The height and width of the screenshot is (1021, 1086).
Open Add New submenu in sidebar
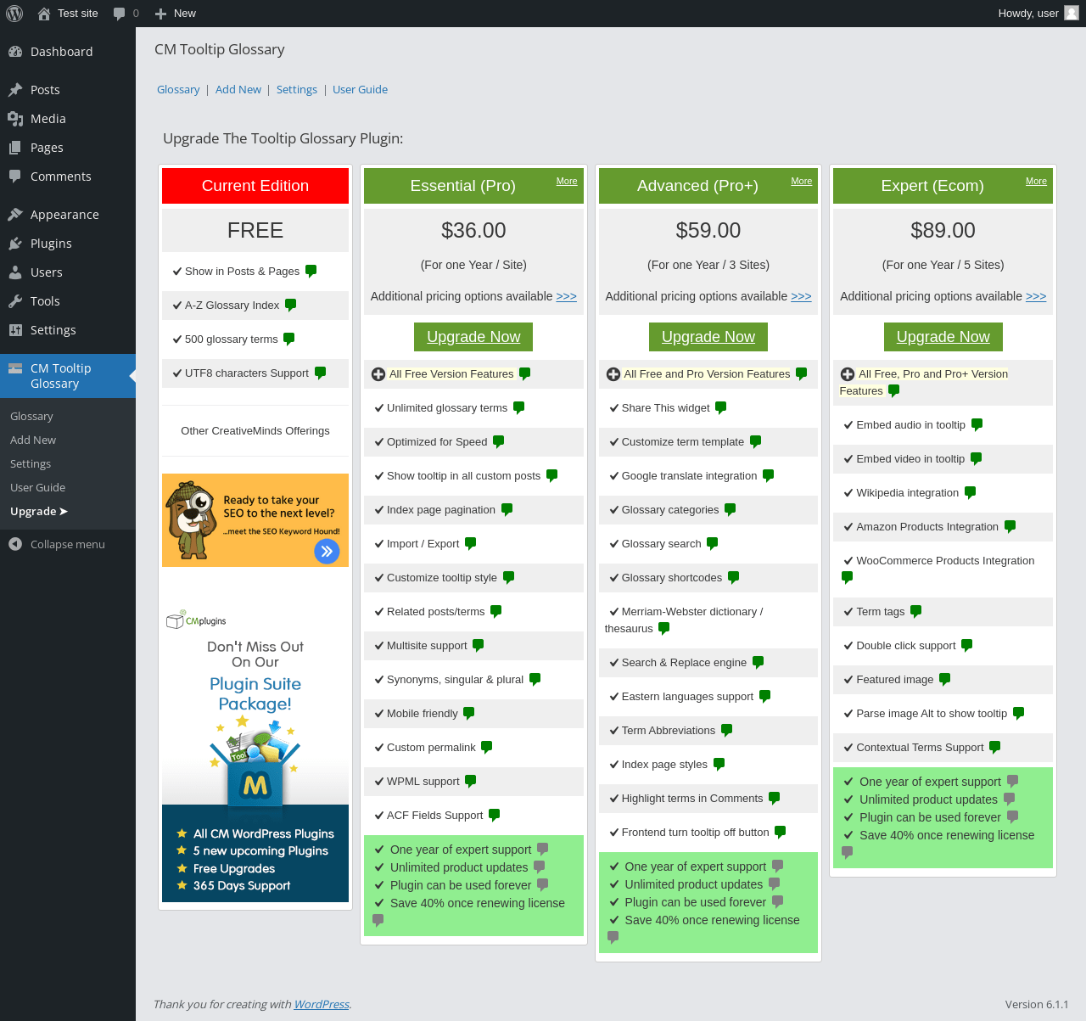[x=33, y=440]
